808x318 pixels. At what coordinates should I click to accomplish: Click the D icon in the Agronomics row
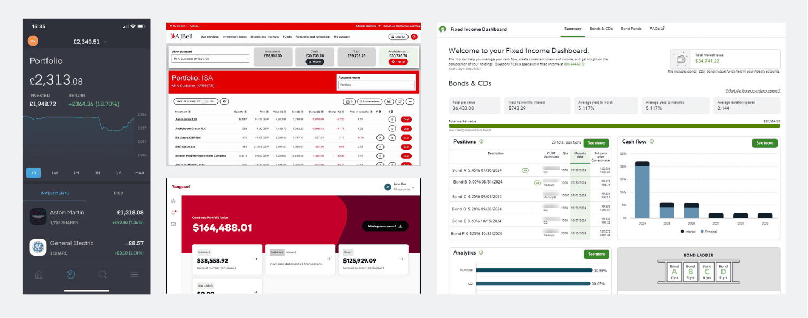coord(392,119)
